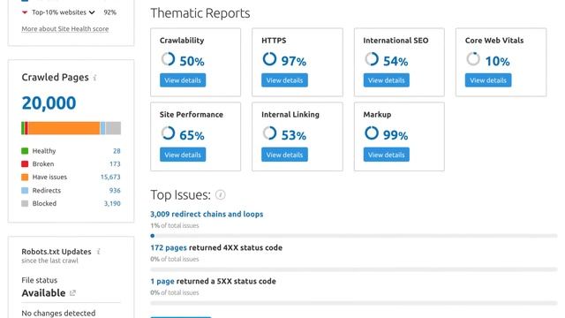
Task: Click the Crawlability progress circle icon
Action: [x=168, y=59]
